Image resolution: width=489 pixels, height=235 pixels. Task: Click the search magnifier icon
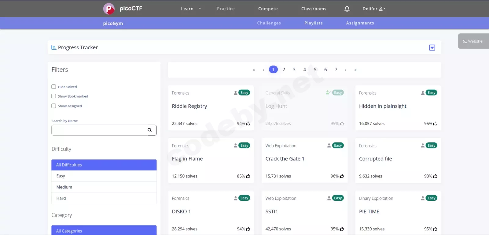pos(150,130)
